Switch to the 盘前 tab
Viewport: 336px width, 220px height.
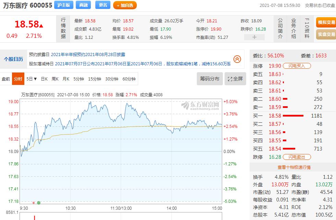(x=5, y=79)
